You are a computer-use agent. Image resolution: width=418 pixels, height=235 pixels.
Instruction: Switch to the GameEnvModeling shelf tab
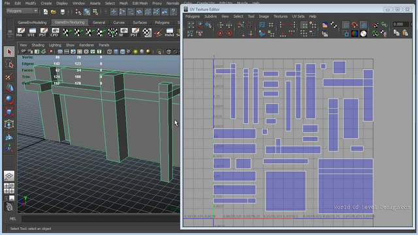[x=32, y=22]
